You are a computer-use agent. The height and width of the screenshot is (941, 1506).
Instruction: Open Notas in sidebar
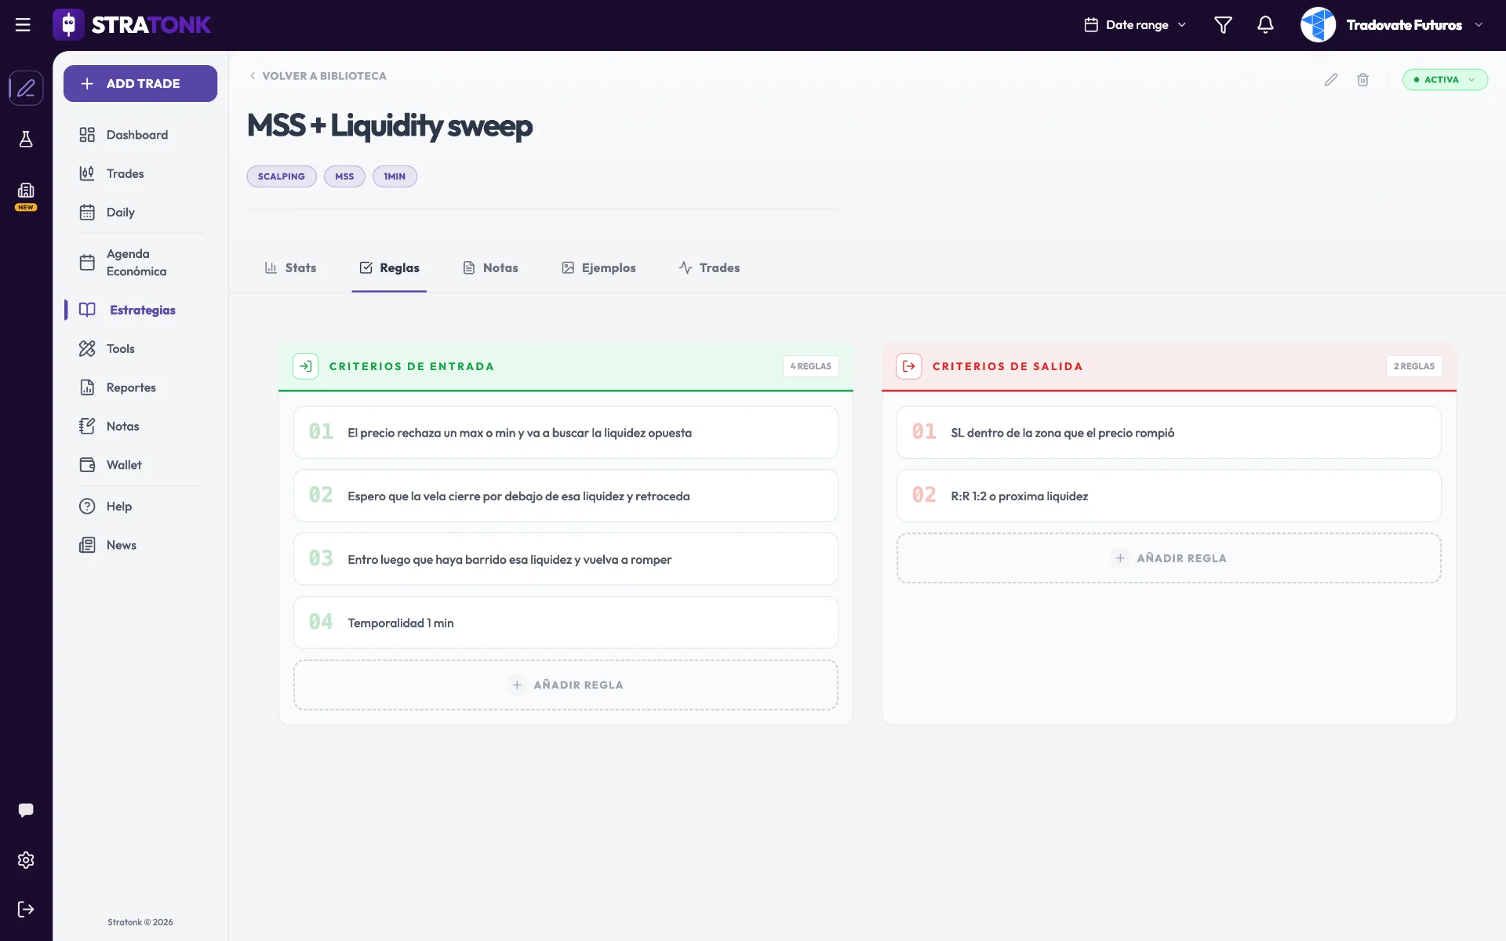coord(110,427)
